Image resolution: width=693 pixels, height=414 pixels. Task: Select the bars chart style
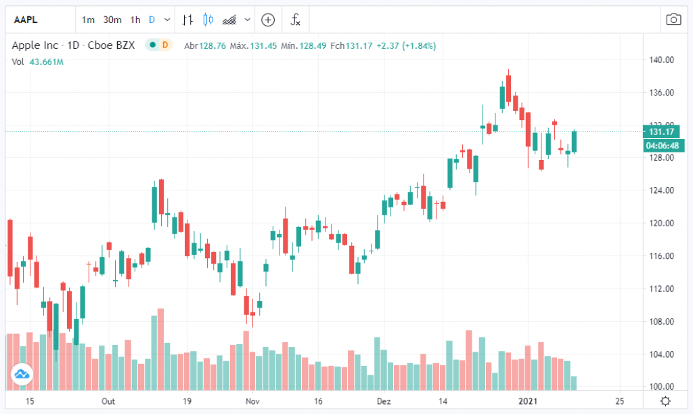[x=187, y=20]
